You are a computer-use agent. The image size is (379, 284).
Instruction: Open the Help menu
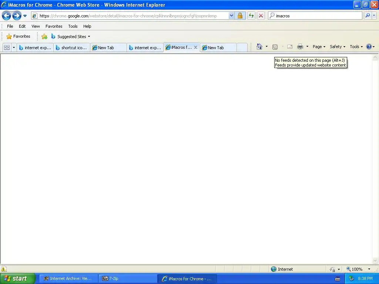[x=87, y=26]
